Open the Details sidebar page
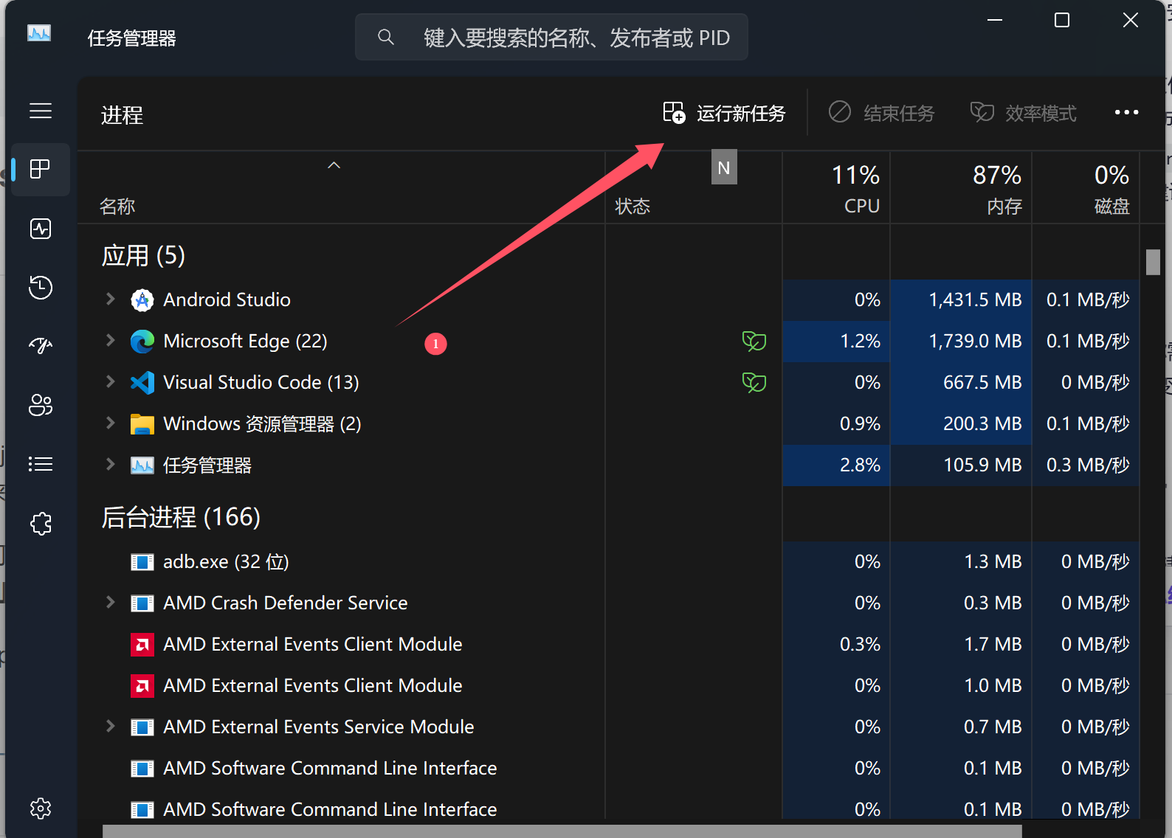1172x838 pixels. tap(41, 464)
